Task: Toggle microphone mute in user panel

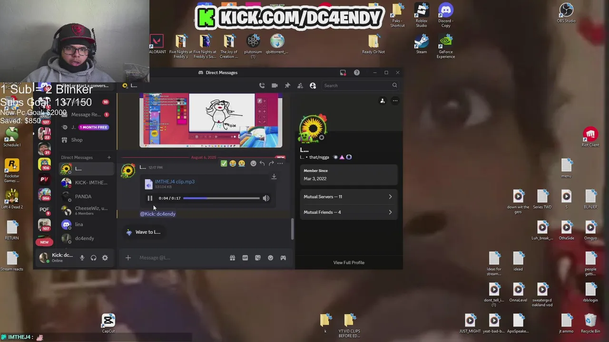Action: click(x=82, y=258)
